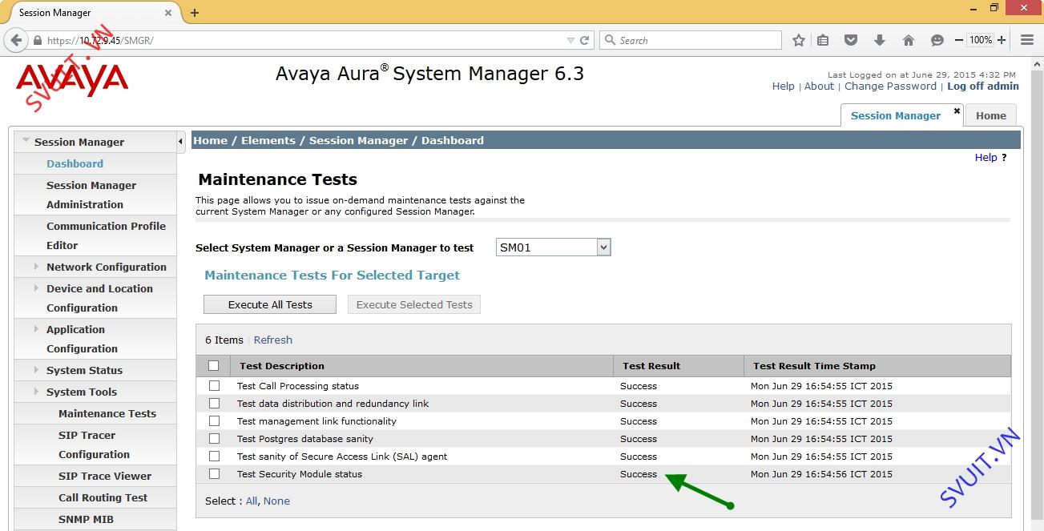Collapse the left navigation panel arrow

point(180,141)
